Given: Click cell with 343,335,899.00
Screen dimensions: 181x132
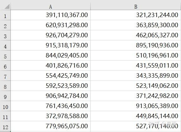Looking at the screenshot, I should point(136,76).
